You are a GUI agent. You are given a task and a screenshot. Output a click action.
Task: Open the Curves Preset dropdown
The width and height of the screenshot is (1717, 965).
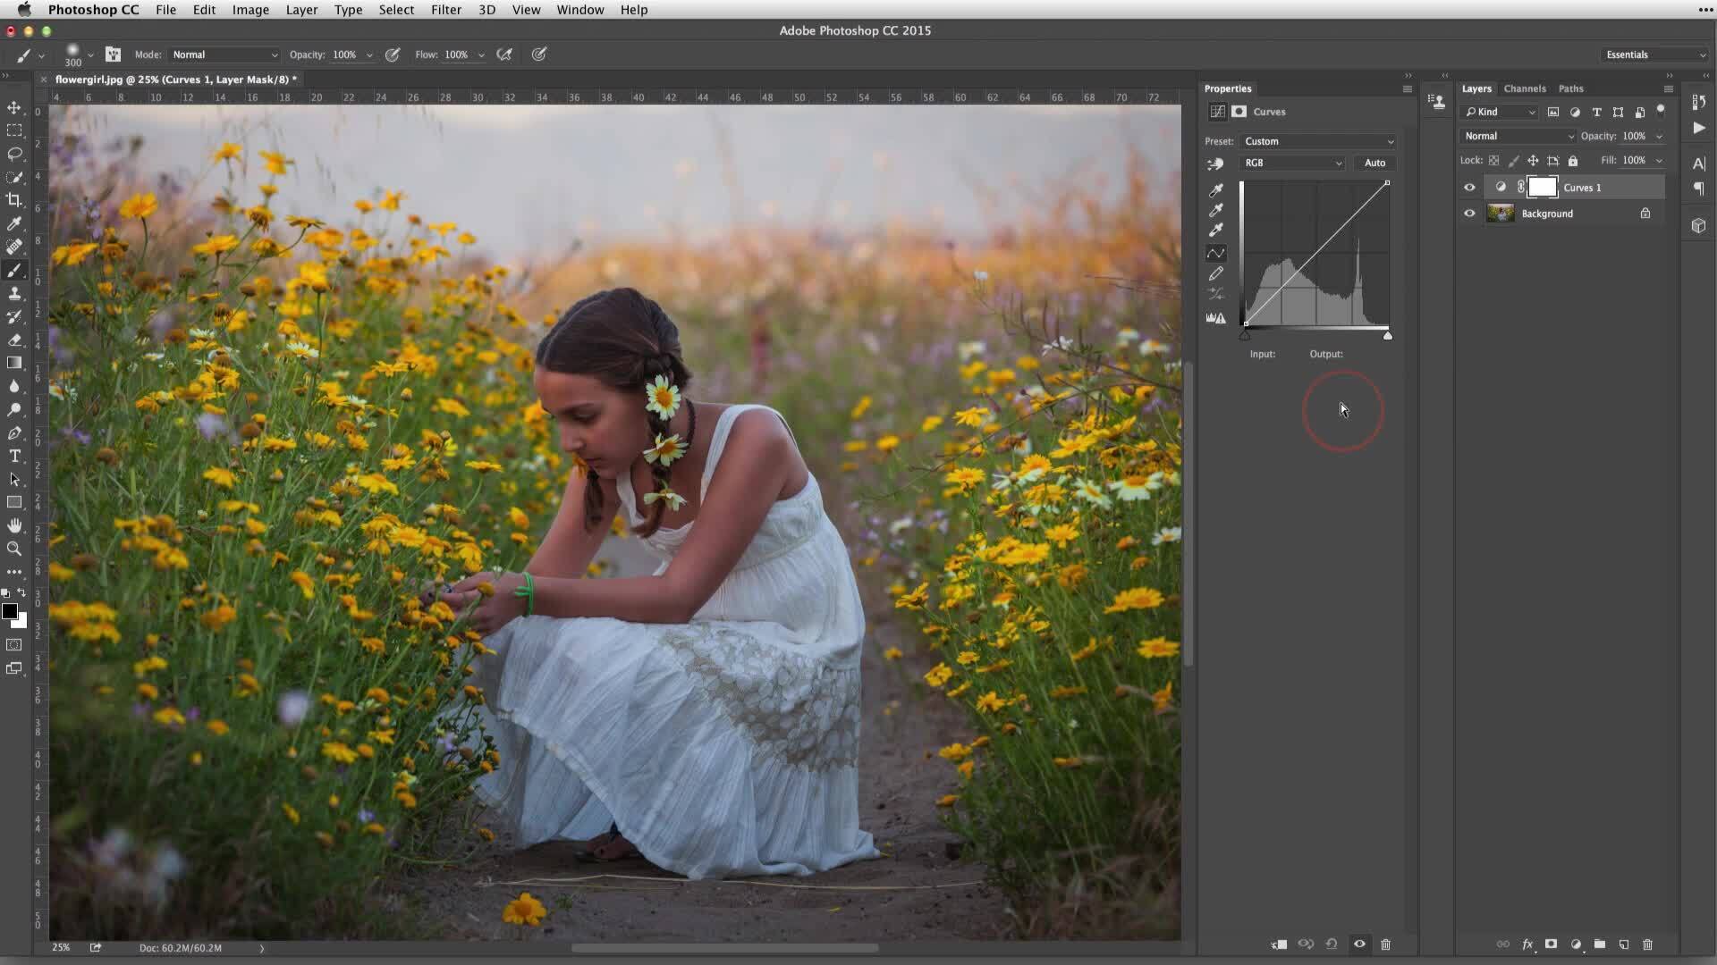(x=1318, y=141)
